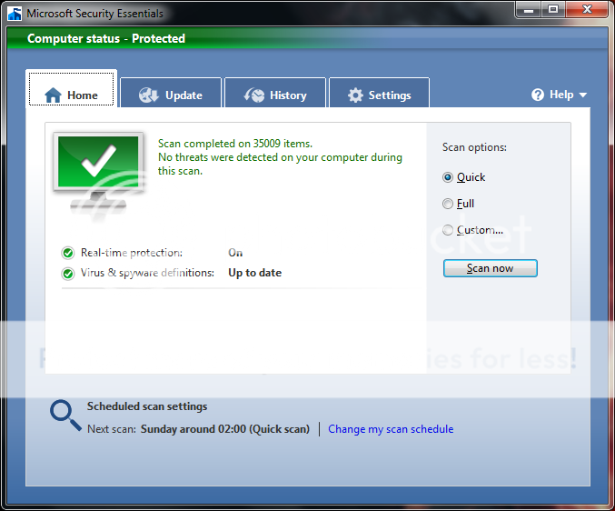The image size is (615, 511).
Task: Click the globe download icon on Update tab
Action: [x=149, y=95]
